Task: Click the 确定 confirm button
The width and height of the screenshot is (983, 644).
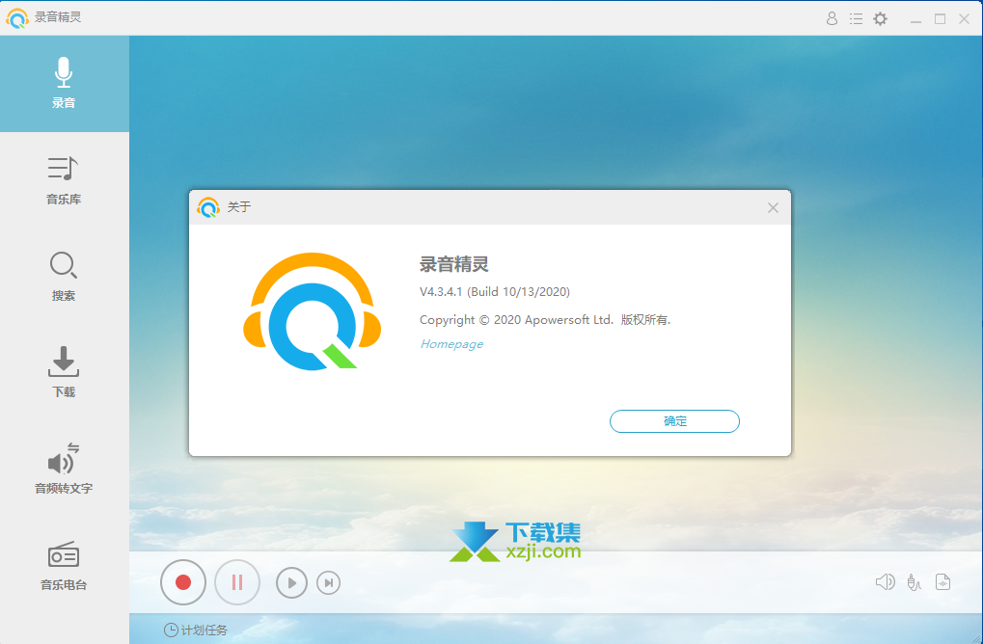Action: point(674,421)
